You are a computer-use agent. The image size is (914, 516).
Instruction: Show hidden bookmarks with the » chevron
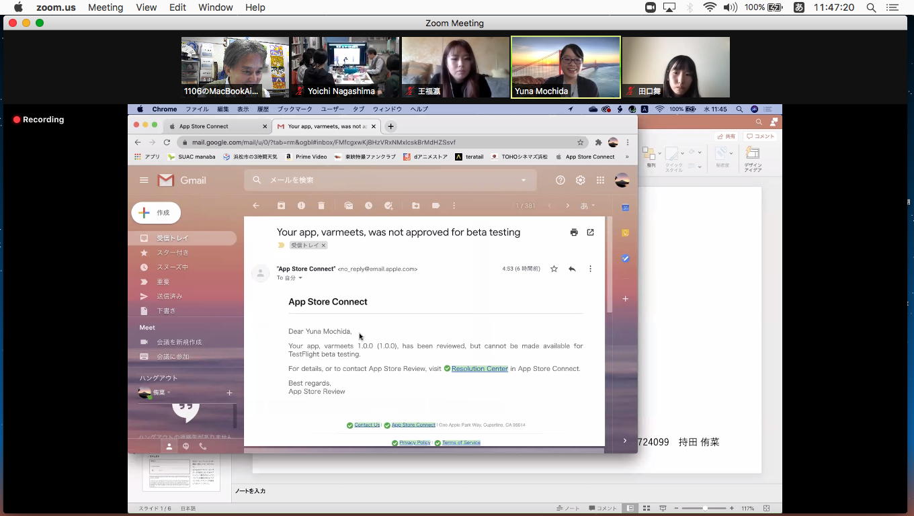click(627, 157)
